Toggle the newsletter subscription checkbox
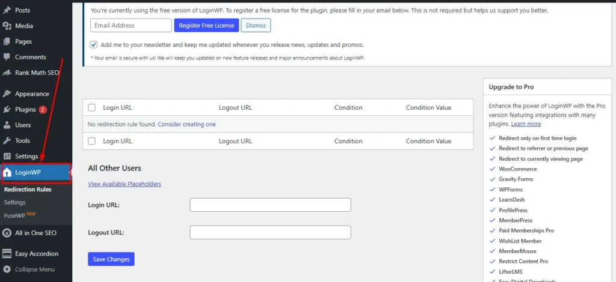 (93, 44)
